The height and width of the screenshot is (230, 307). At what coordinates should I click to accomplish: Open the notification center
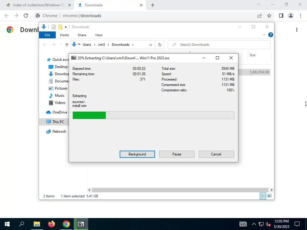click(x=297, y=224)
